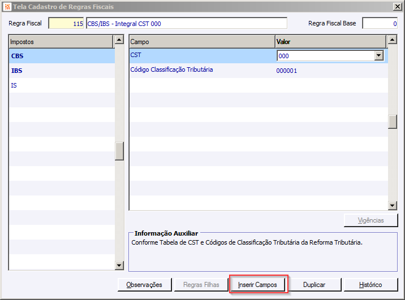Select IBS in the Impostos list
The width and height of the screenshot is (405, 300).
click(62, 71)
